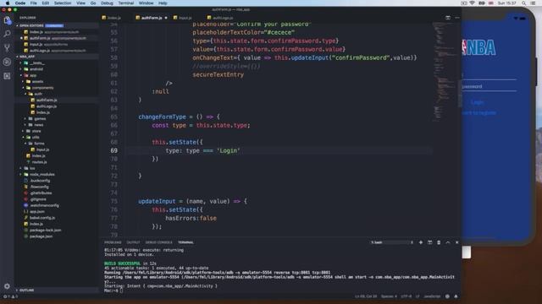Viewport: 542px width, 304px height.
Task: Open babel.config.js in the explorer
Action: coord(42,218)
